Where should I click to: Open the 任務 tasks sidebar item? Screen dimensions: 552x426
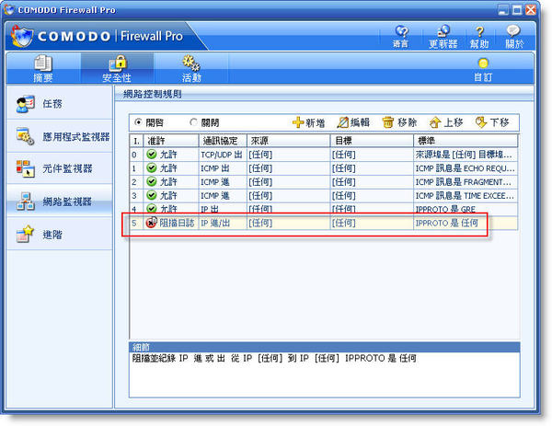coord(60,103)
